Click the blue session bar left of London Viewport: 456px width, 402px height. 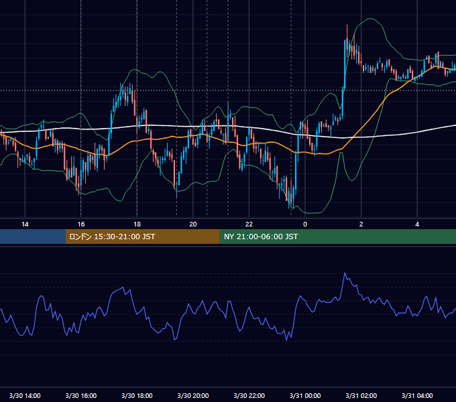33,237
